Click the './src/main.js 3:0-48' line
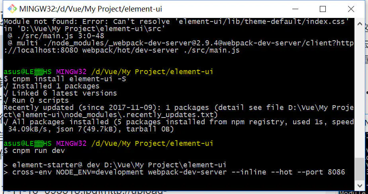The image size is (368, 194). [56, 36]
